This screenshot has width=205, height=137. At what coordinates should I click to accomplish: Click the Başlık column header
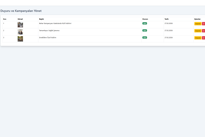pos(41,19)
